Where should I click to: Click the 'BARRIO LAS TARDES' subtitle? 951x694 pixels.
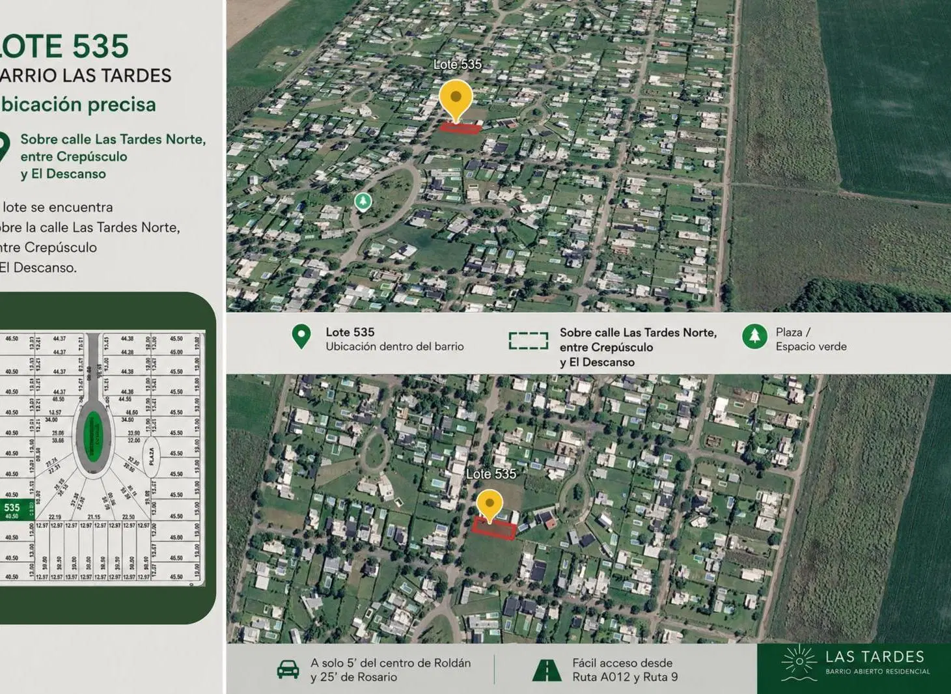pos(85,76)
